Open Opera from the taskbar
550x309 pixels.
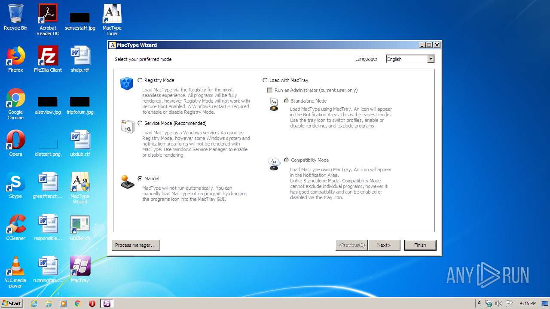[x=92, y=303]
